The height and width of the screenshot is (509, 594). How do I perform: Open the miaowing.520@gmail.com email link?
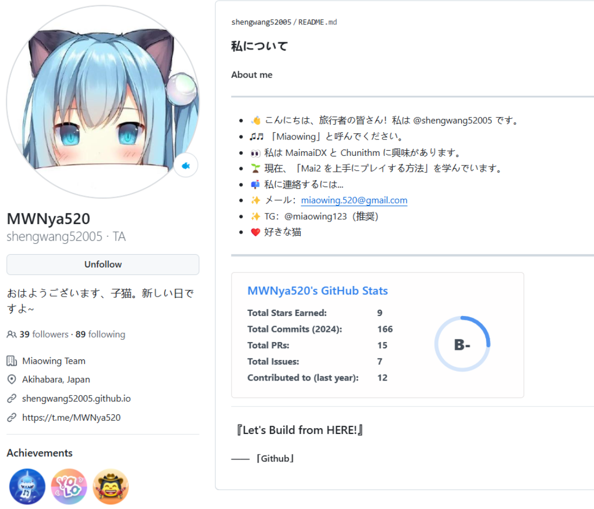point(354,200)
